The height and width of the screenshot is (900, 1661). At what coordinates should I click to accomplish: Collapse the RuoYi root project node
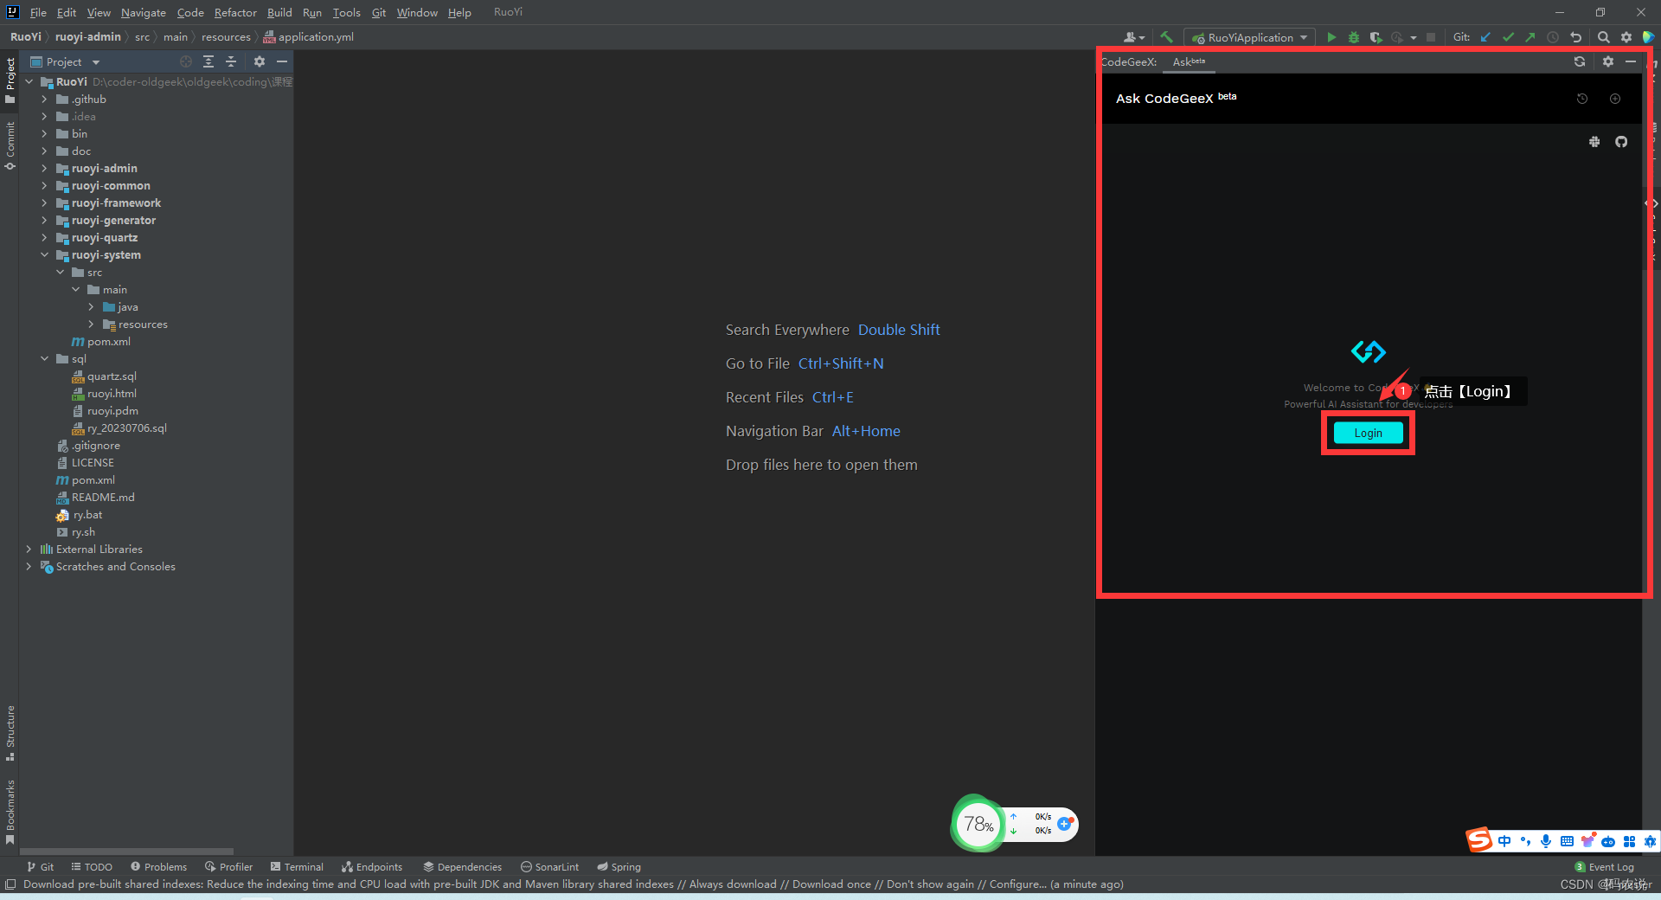(x=29, y=81)
